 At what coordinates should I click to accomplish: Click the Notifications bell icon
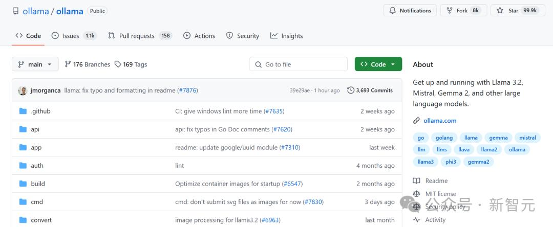[x=393, y=11]
